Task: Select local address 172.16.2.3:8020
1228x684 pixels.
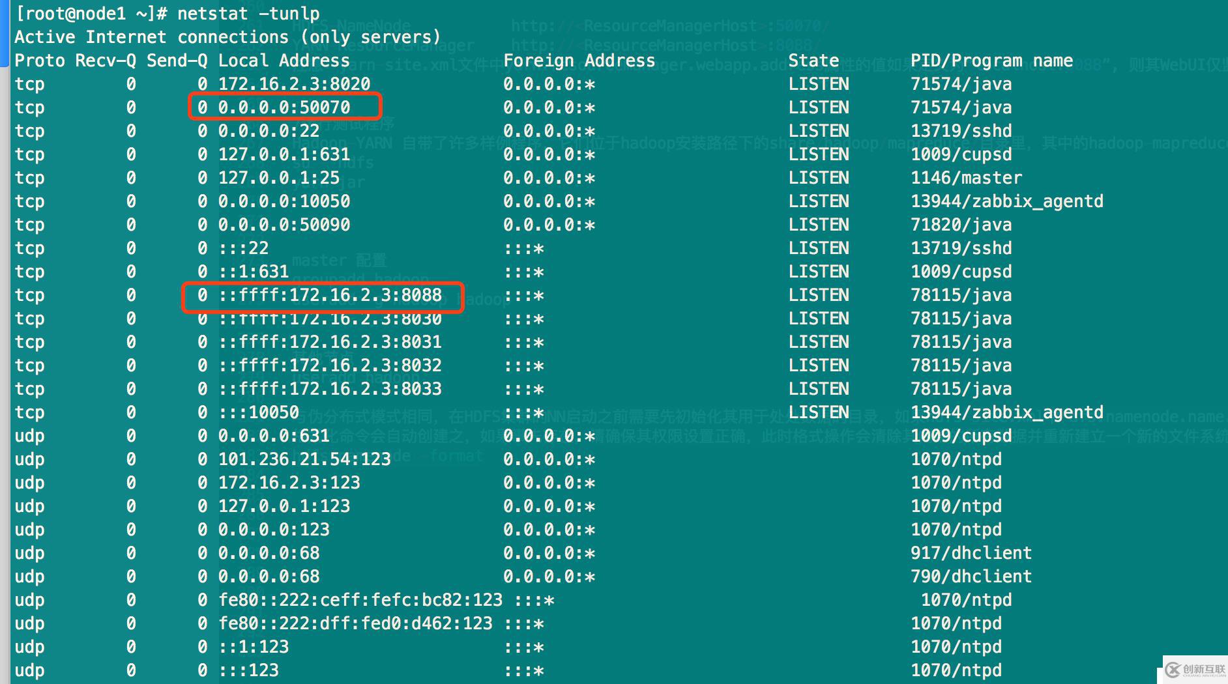Action: pyautogui.click(x=294, y=84)
